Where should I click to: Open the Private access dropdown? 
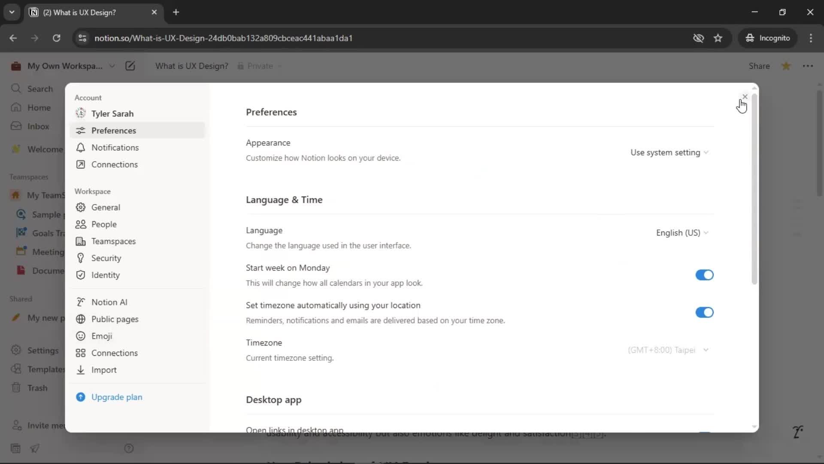260,66
